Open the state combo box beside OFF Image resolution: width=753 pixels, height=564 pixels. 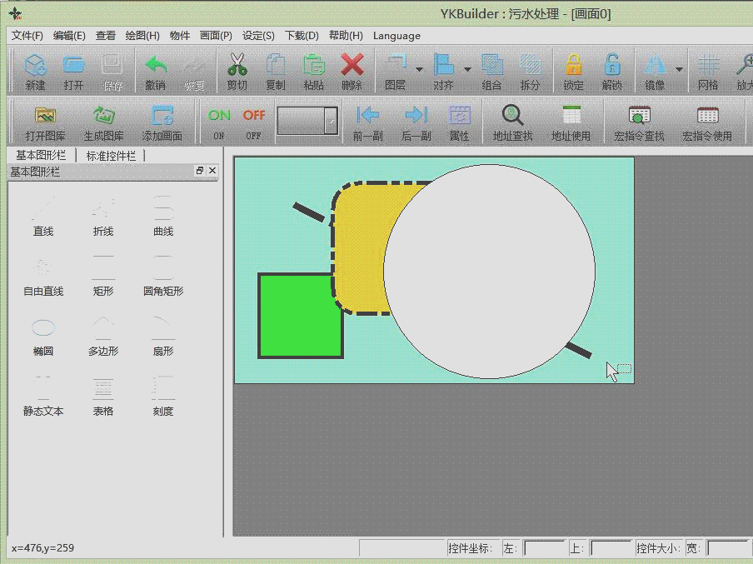point(331,121)
